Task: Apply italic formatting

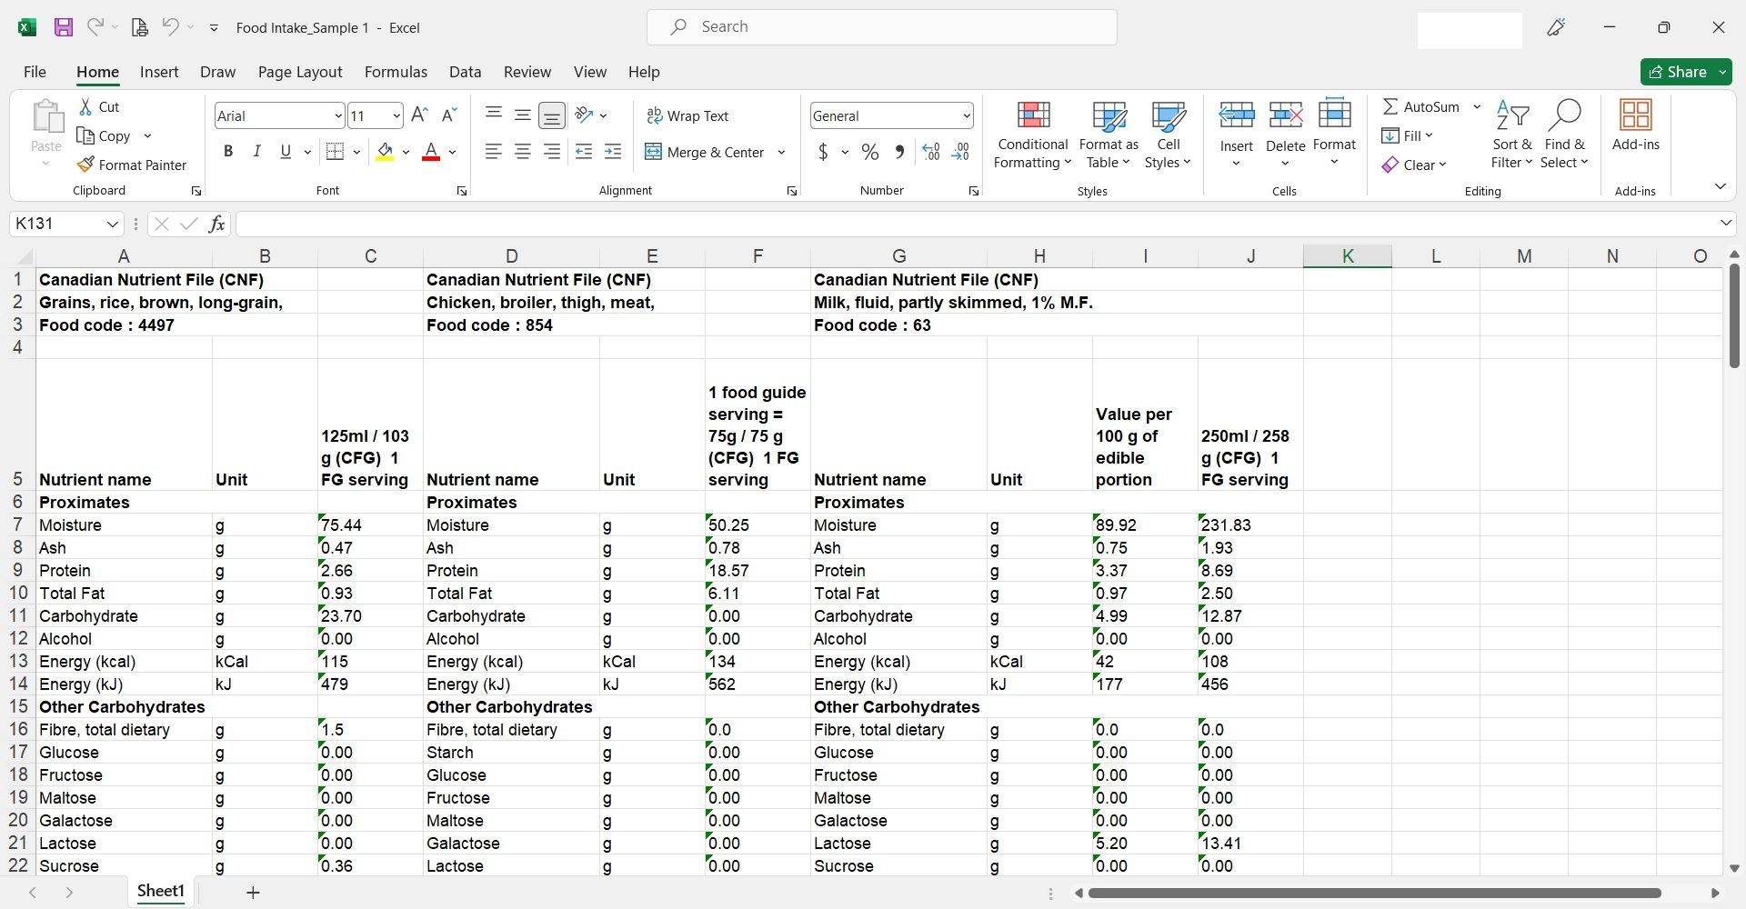Action: tap(256, 151)
